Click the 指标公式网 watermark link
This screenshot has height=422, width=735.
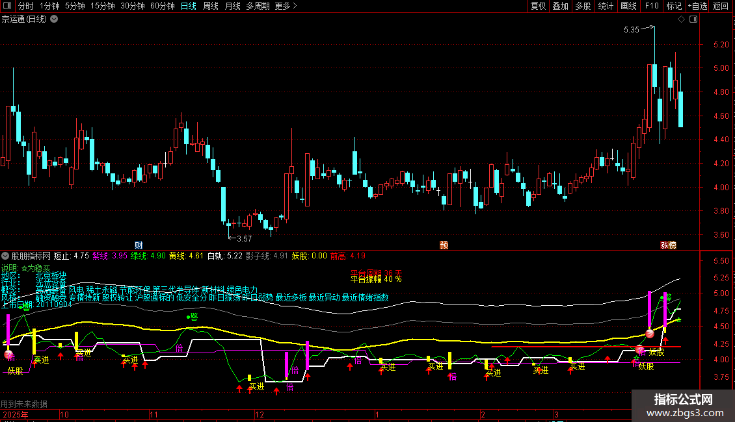tap(683, 405)
